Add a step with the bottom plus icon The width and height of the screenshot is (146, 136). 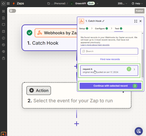click(77, 124)
